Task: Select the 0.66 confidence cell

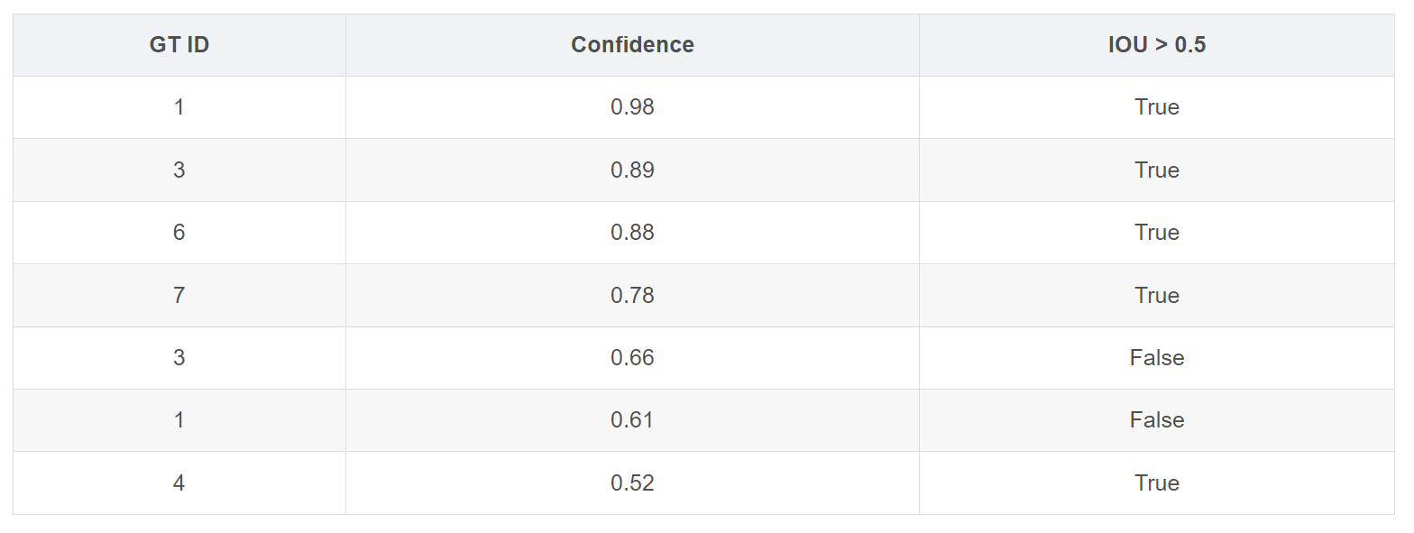Action: (x=632, y=358)
